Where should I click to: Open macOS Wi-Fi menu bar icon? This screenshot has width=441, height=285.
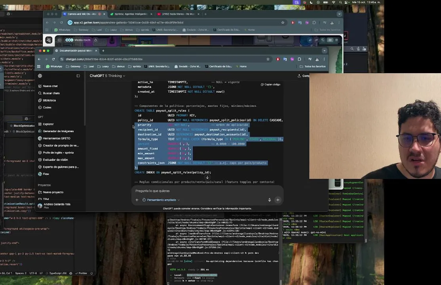tap(334, 2)
